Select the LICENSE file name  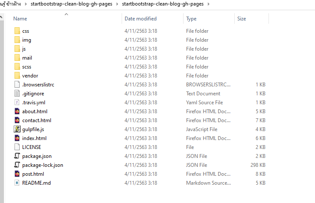(32, 147)
